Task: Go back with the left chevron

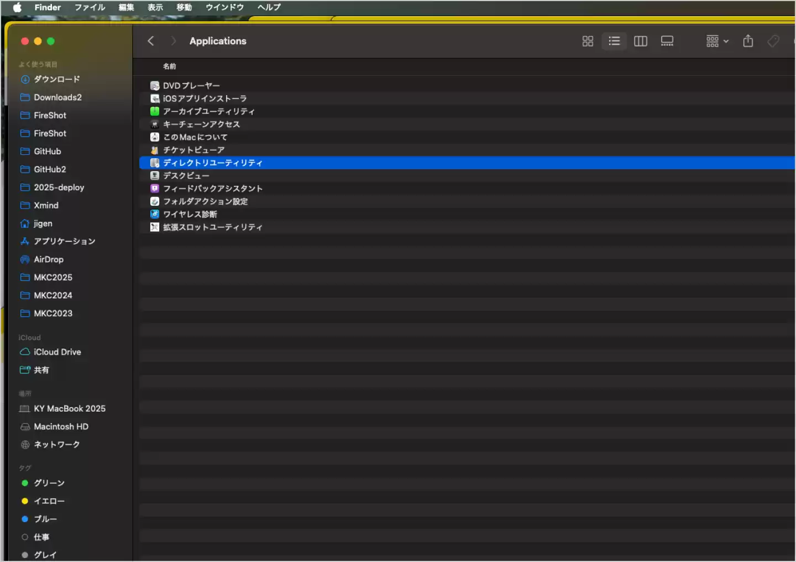Action: coord(151,41)
